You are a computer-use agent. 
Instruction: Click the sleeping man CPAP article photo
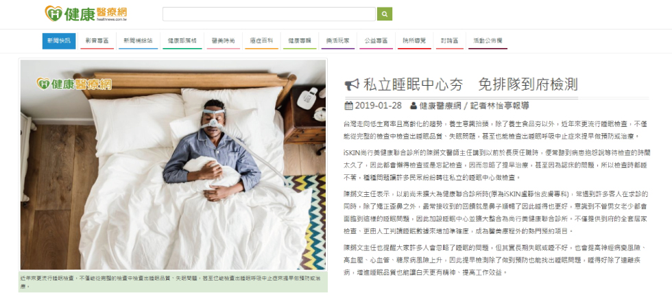(173, 165)
